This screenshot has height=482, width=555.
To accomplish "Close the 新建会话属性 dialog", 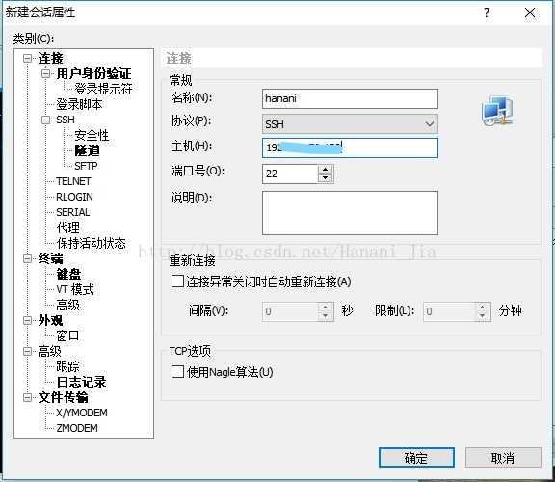I will pos(530,13).
